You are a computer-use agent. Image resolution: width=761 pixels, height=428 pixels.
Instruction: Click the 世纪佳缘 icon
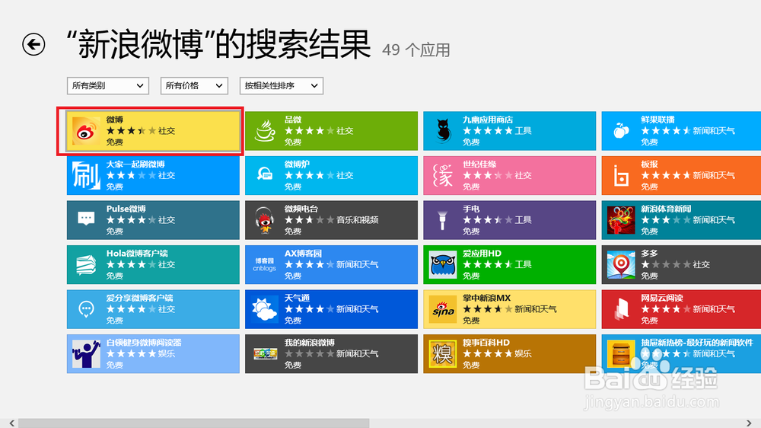coord(443,175)
